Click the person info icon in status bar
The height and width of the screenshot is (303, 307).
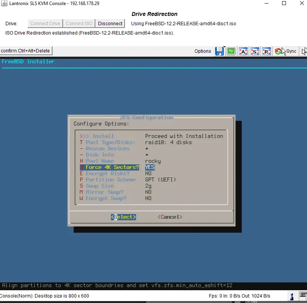click(x=292, y=296)
